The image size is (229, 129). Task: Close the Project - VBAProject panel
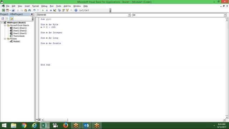[x=32, y=14]
